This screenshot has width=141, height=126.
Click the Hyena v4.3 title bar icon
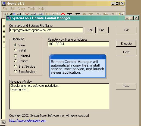pos(4,4)
